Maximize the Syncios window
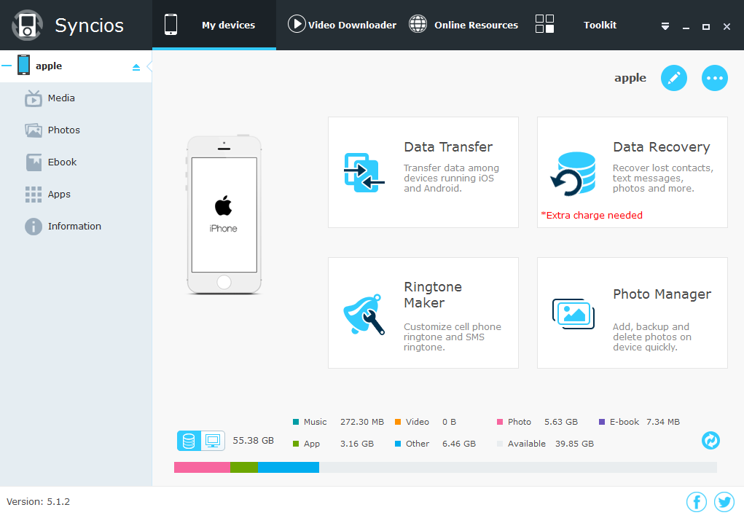The width and height of the screenshot is (744, 518). coord(706,27)
